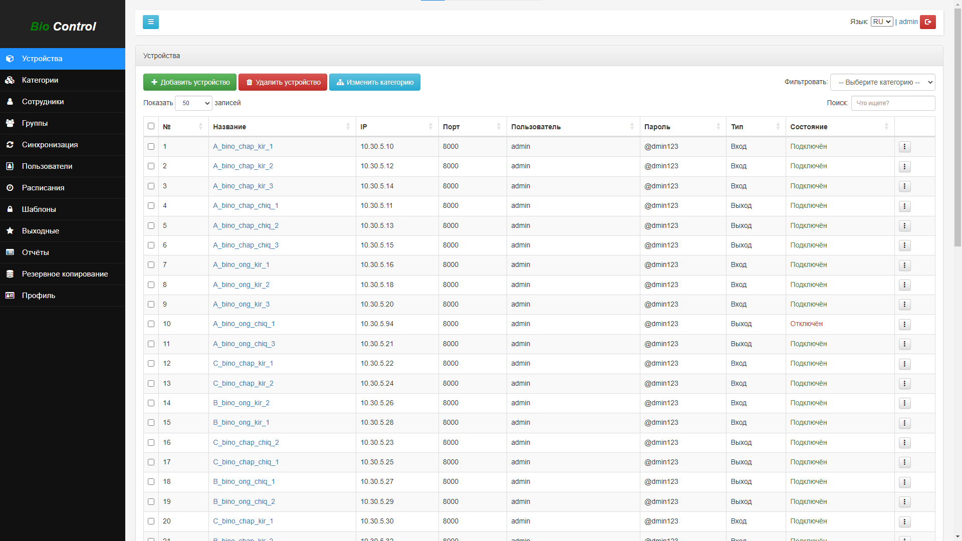The height and width of the screenshot is (541, 962).
Task: Open row actions menu for B_bino_ong_kir_2
Action: click(905, 403)
